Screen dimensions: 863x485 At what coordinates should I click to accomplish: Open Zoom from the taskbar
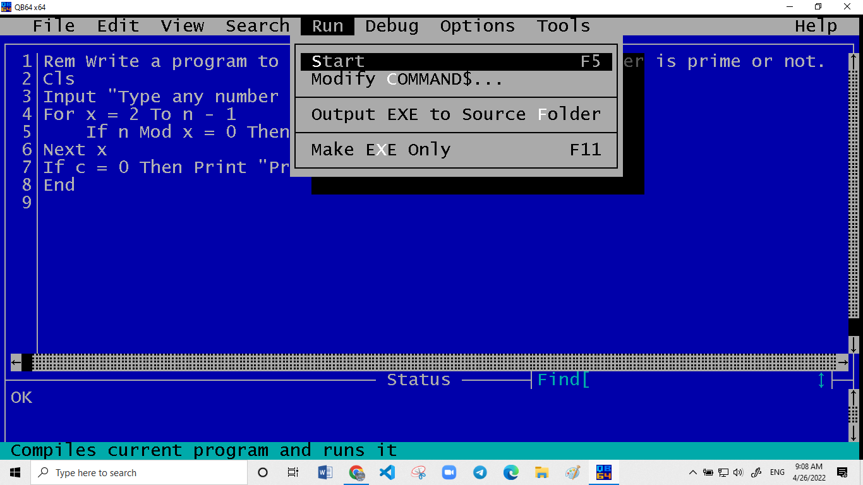449,472
